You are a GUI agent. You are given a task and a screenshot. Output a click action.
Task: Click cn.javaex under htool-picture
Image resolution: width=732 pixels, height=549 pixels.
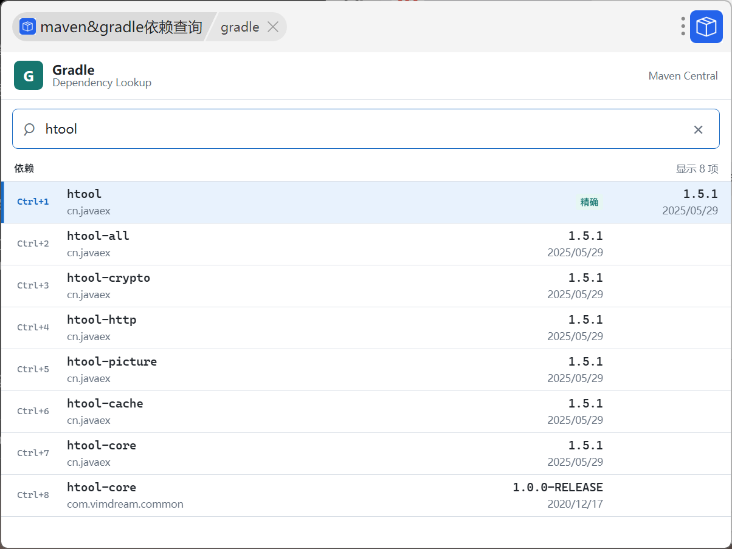coord(89,378)
